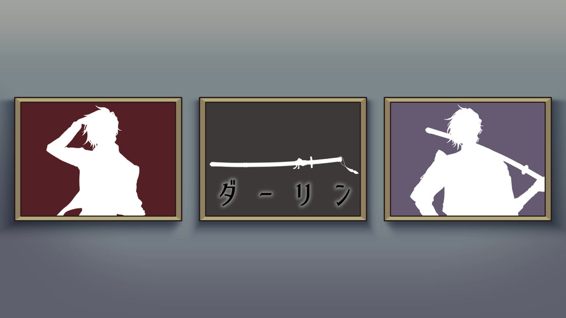Click the katakana character リ

(x=302, y=195)
